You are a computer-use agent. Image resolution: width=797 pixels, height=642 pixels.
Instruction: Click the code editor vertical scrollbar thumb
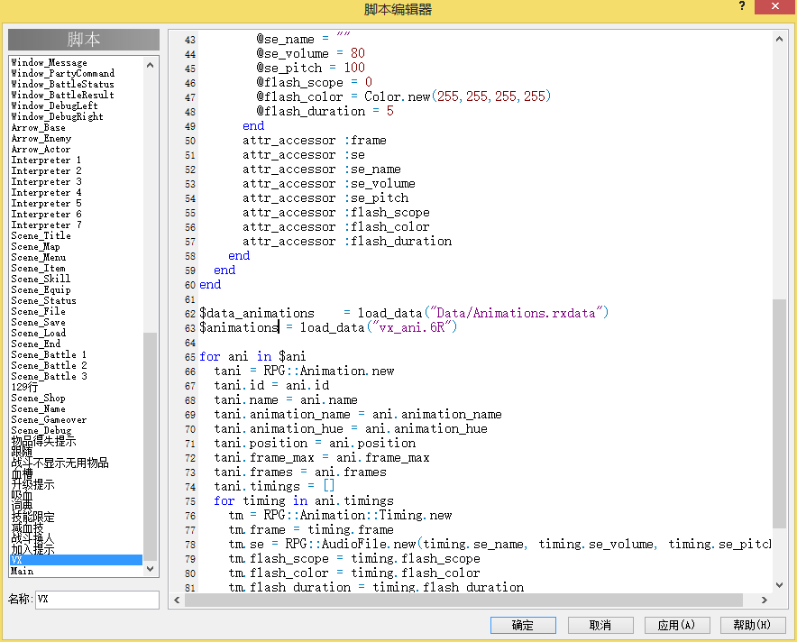[779, 413]
